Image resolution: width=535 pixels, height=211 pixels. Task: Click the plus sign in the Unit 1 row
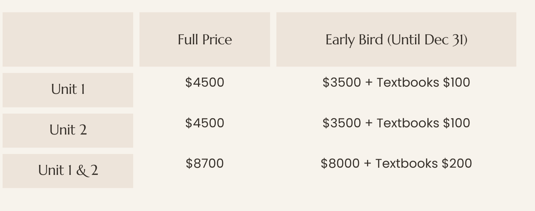(x=369, y=82)
